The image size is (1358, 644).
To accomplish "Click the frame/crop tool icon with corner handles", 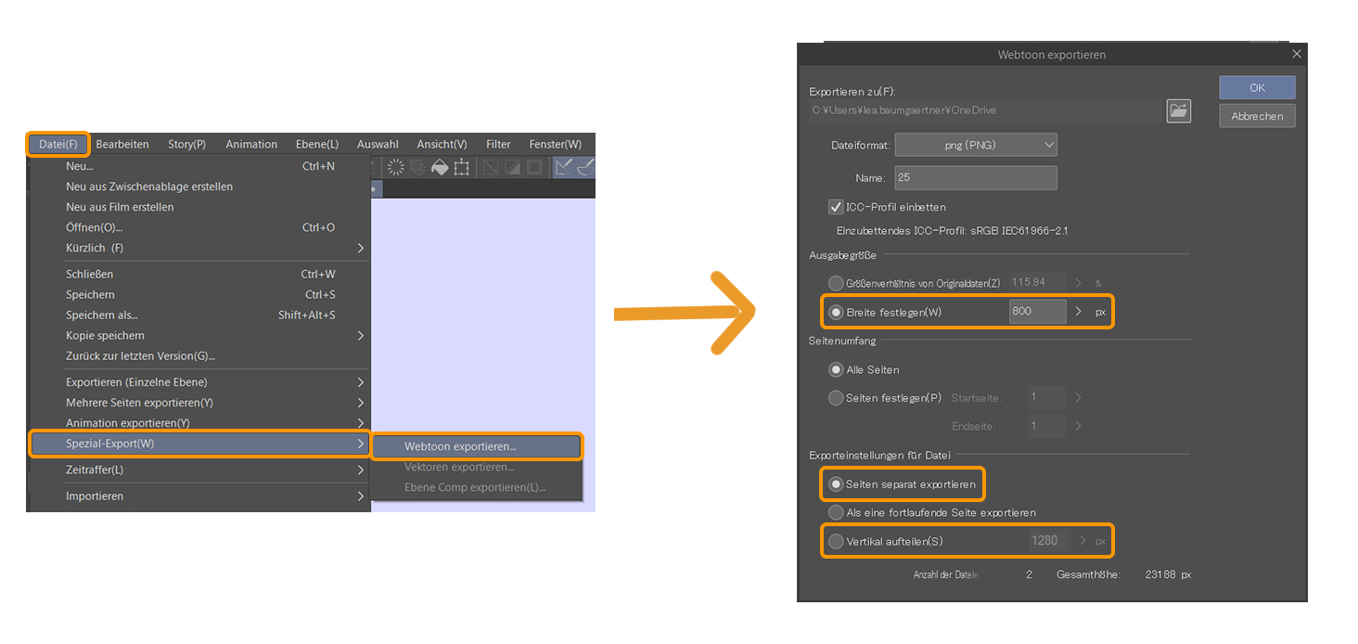I will click(461, 167).
